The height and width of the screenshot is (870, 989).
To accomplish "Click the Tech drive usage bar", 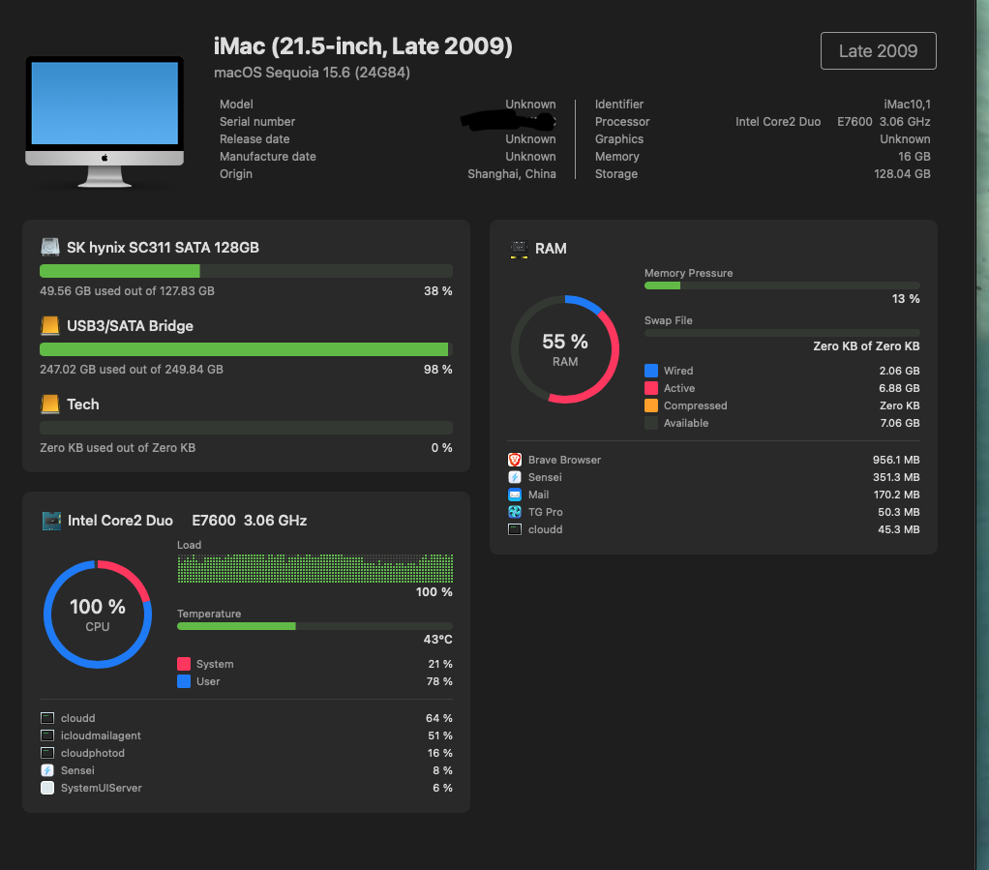I will tap(246, 427).
